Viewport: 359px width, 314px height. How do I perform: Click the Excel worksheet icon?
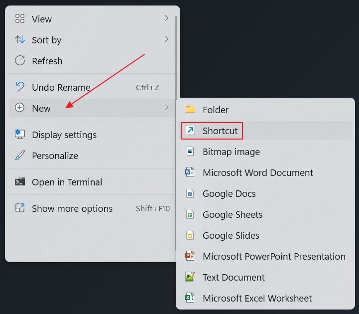(x=190, y=298)
